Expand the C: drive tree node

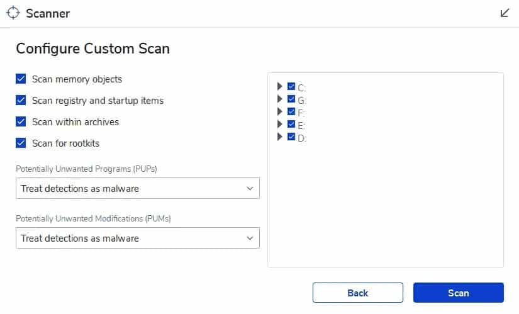(x=280, y=87)
